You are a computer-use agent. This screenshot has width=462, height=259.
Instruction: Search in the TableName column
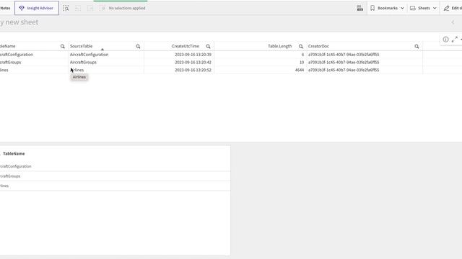(x=63, y=46)
